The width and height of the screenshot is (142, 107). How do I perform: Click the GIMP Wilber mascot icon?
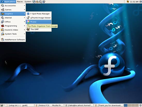pos(28,29)
